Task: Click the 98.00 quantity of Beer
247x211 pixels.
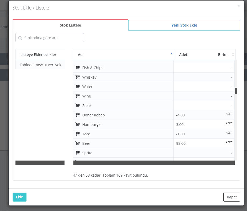Action: point(181,144)
